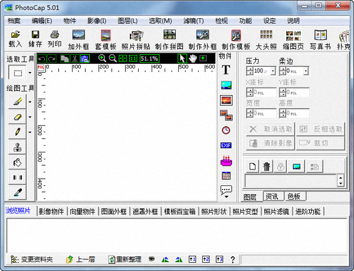The width and height of the screenshot is (354, 271).
Task: Click the new layer blank page button
Action: [253, 166]
